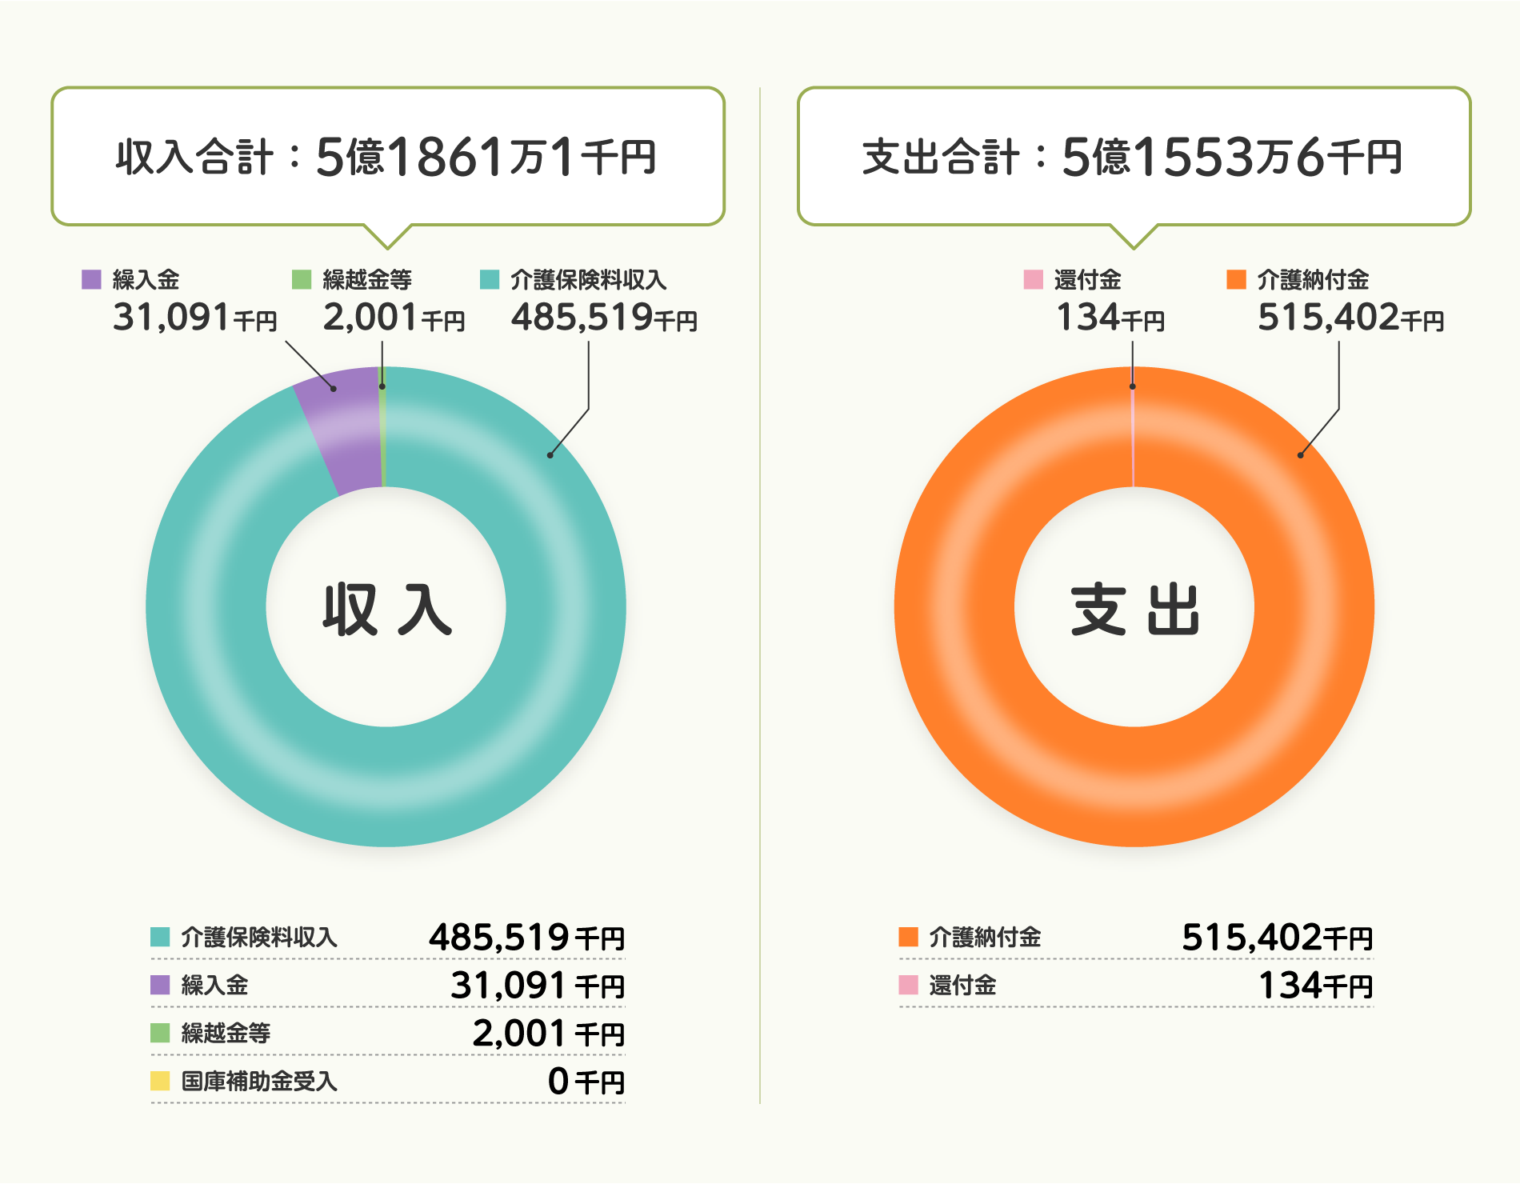Click the 支出 label in the donut center
Image resolution: width=1520 pixels, height=1184 pixels.
(x=1134, y=610)
